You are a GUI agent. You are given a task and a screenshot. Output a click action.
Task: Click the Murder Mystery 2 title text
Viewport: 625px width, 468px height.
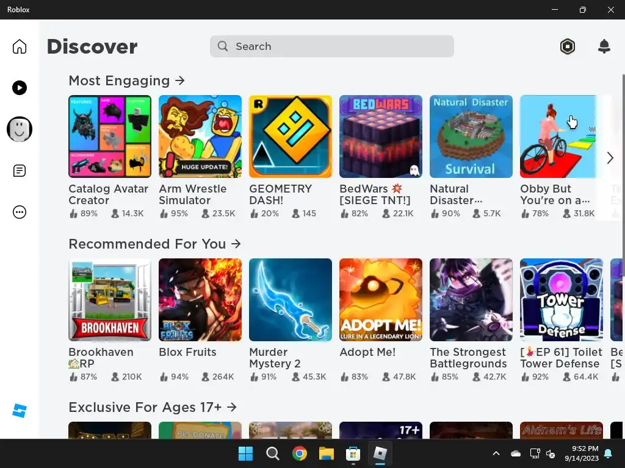(275, 358)
